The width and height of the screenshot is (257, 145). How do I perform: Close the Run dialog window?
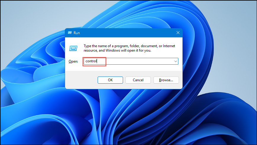178,33
